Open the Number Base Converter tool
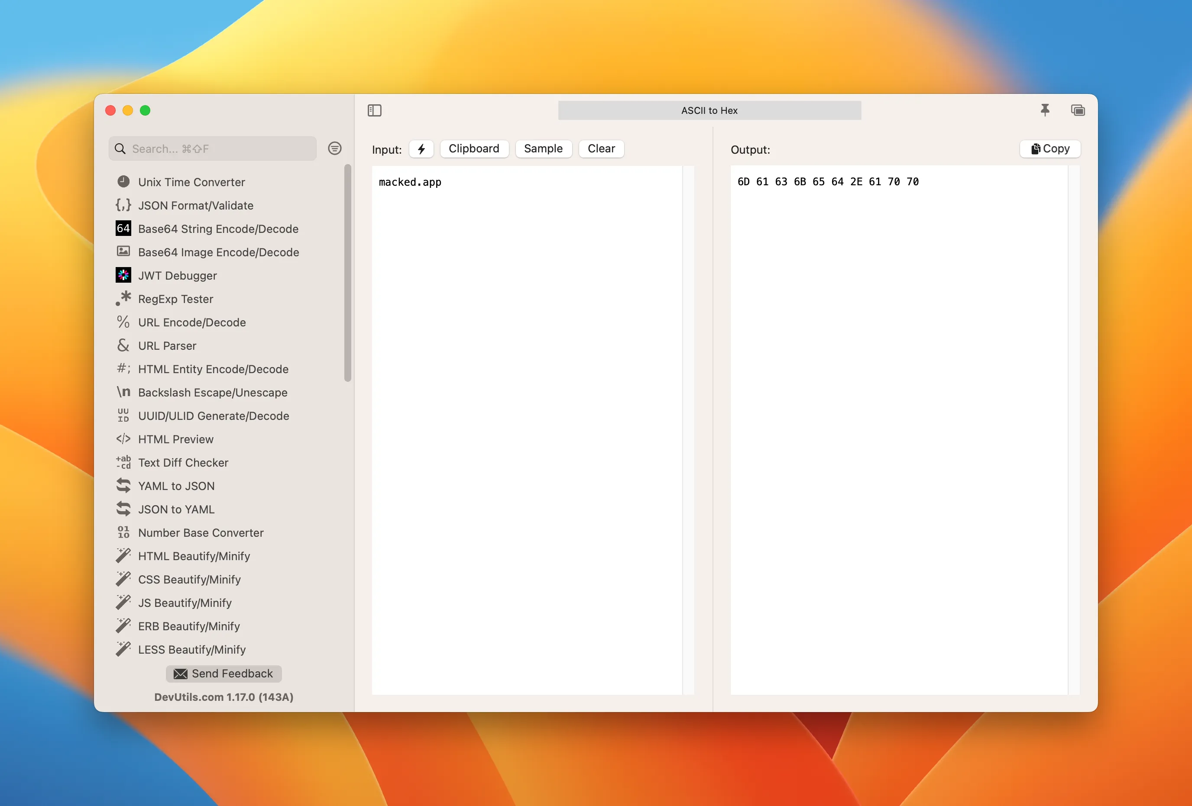Screen dimensions: 1192x806 tap(201, 532)
